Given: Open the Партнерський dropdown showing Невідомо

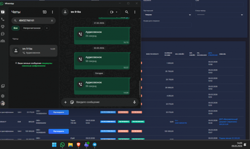Looking at the screenshot, I should (167, 15).
